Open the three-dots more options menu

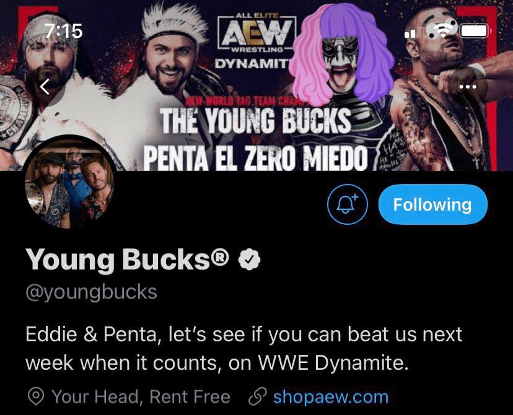[x=467, y=87]
